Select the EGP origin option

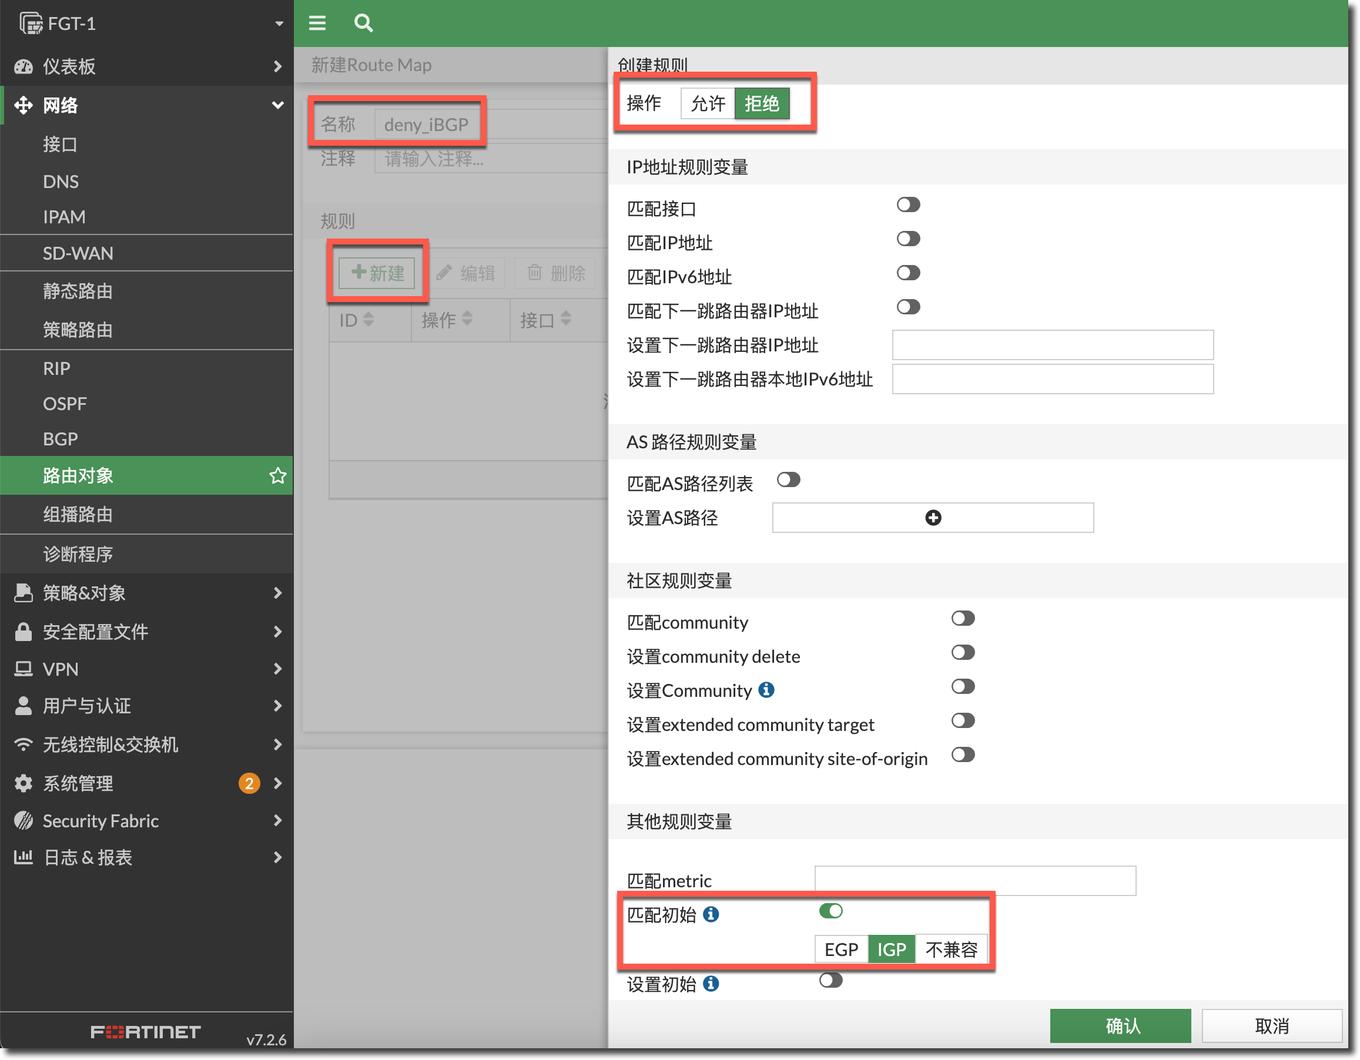pos(840,949)
